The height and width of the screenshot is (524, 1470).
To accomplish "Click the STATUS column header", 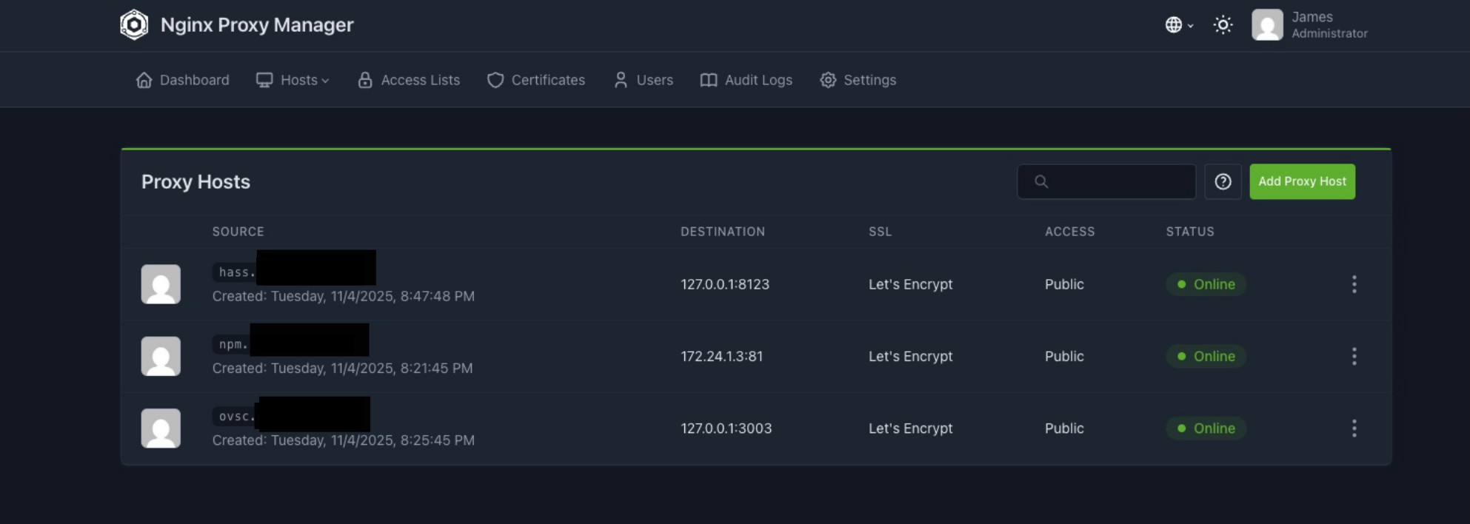I will pos(1190,232).
